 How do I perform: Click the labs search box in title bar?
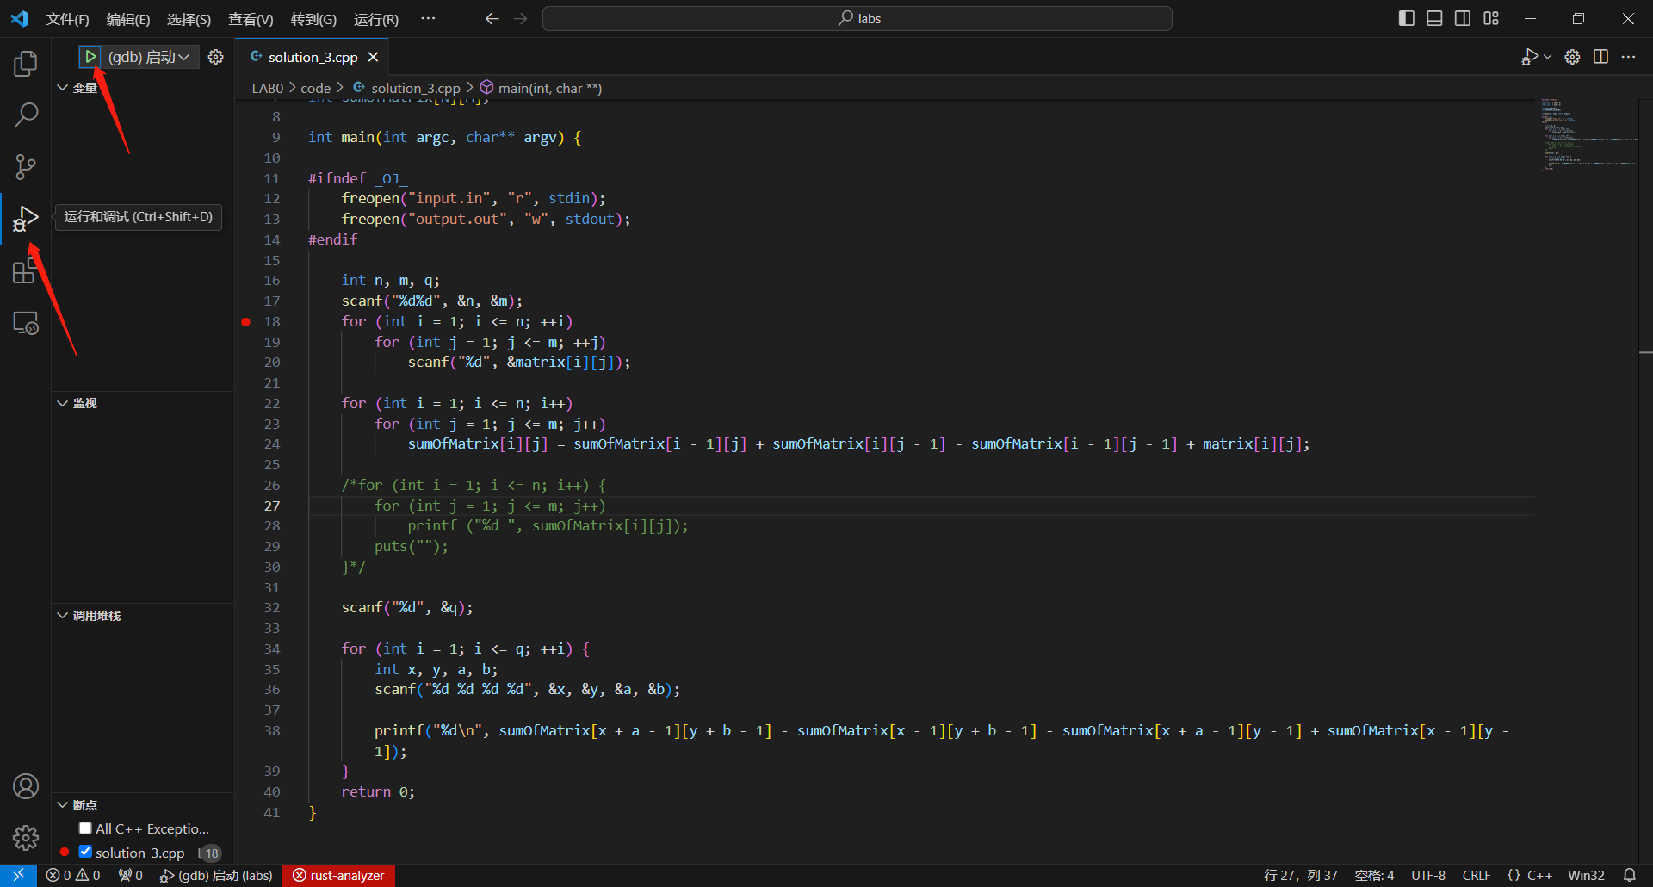(x=857, y=19)
